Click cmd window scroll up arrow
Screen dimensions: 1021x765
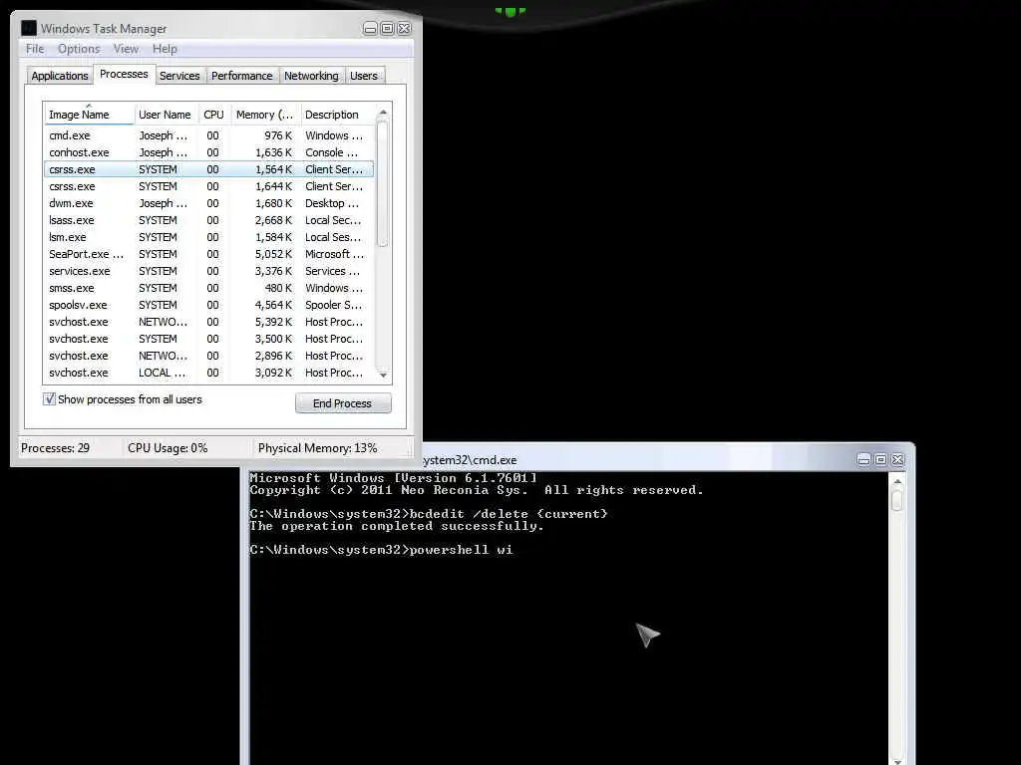[897, 482]
